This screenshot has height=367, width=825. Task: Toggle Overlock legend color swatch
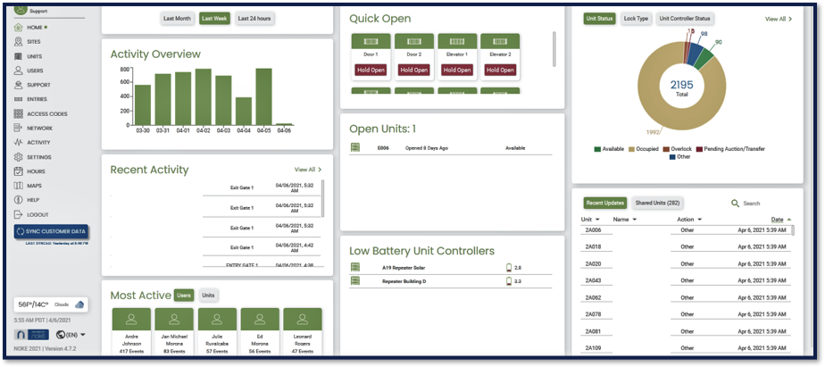point(666,149)
